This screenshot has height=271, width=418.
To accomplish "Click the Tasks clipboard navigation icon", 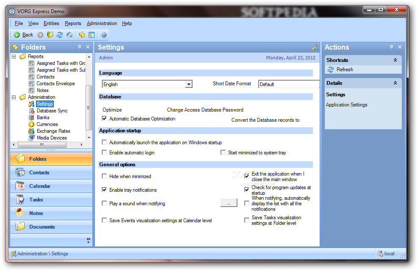I will 20,199.
